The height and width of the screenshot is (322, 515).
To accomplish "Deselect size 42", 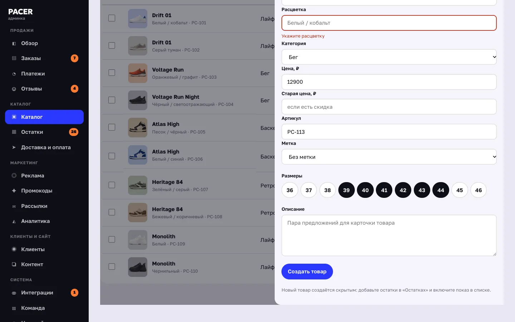I will tap(403, 190).
